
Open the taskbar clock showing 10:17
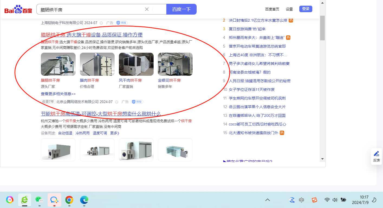(x=360, y=200)
